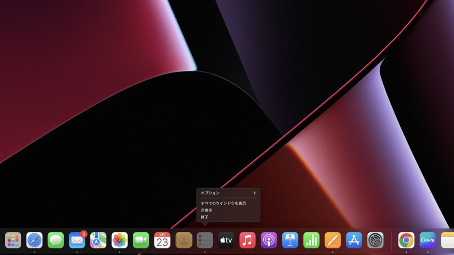This screenshot has width=454, height=255.
Task: Expand the オプション submenu
Action: [228, 193]
